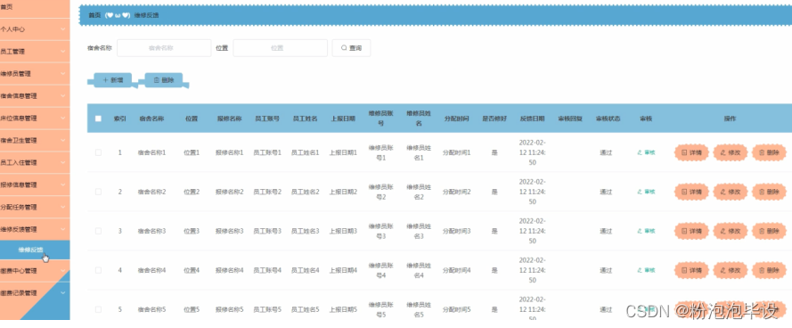
Task: Expand the 个人中心 chevron in sidebar
Action: [x=62, y=29]
